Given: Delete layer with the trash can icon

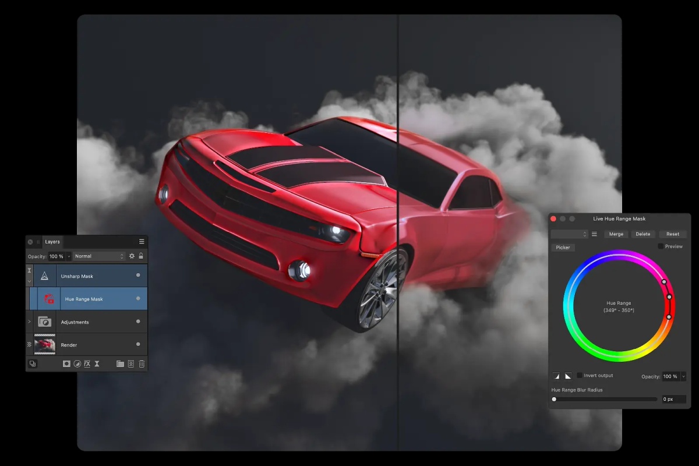Looking at the screenshot, I should [142, 364].
